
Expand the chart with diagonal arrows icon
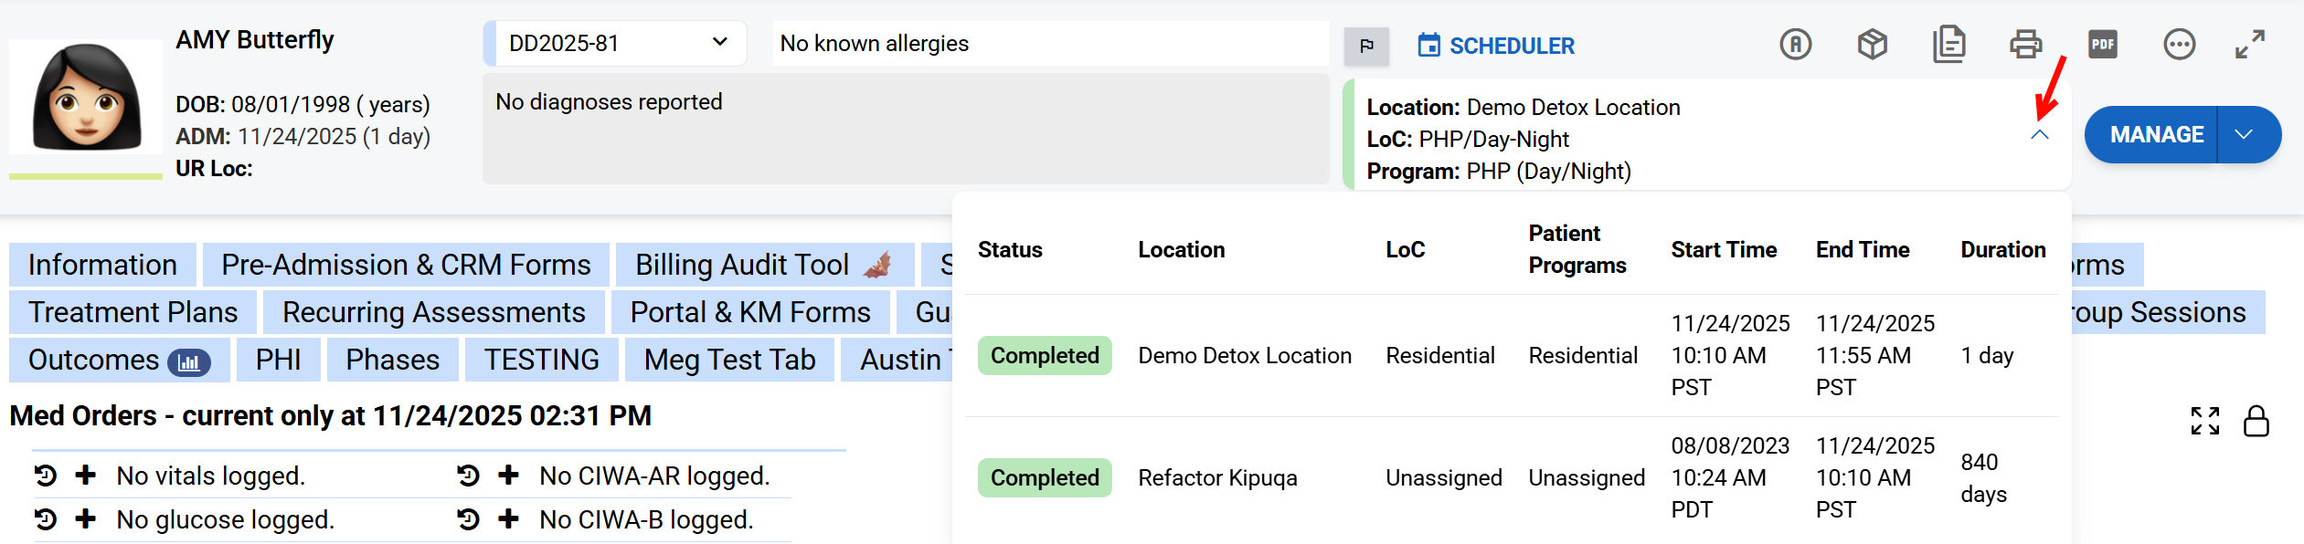2249,44
